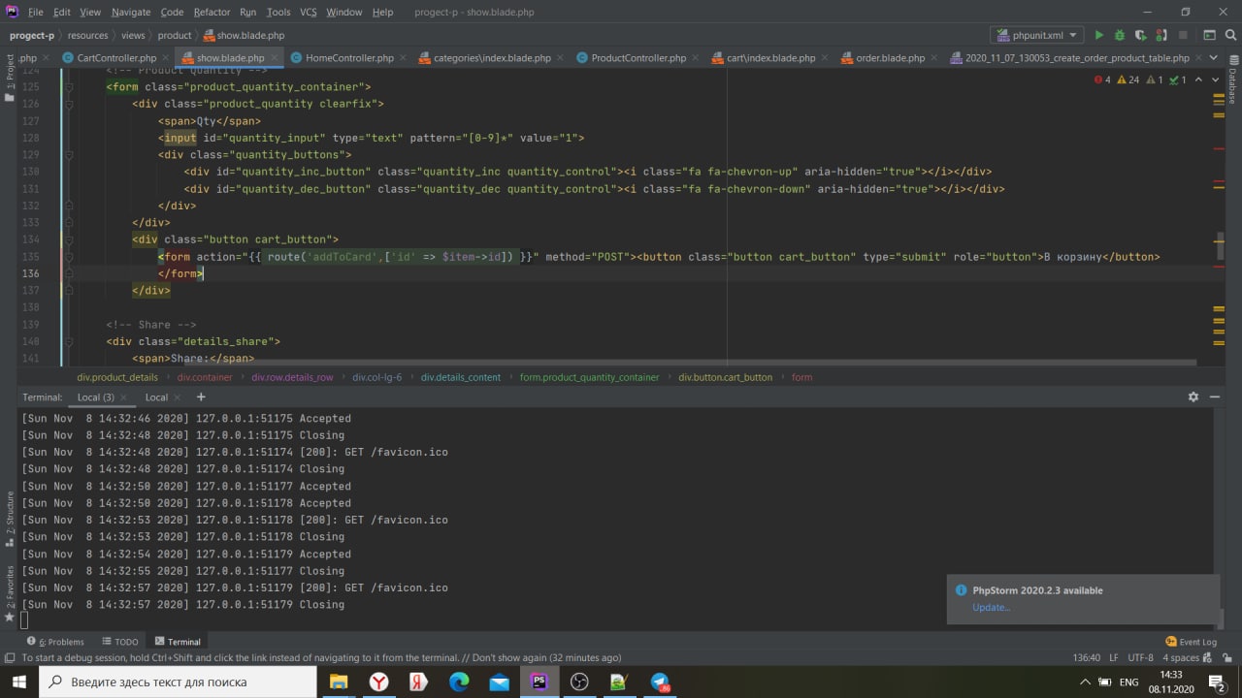1242x698 pixels.
Task: Click the yellow warnings indicator showing 24
Action: tap(1128, 79)
